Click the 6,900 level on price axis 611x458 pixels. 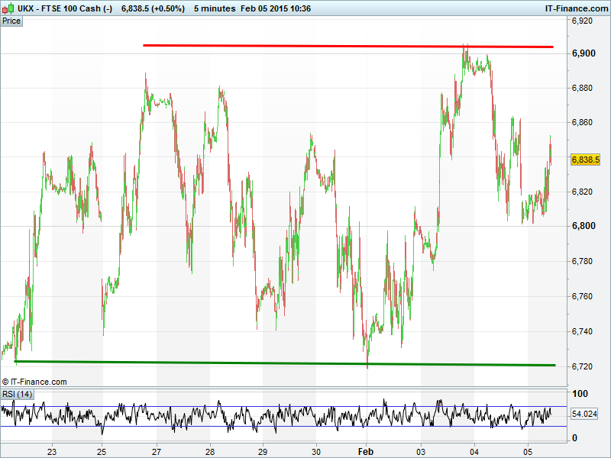582,53
